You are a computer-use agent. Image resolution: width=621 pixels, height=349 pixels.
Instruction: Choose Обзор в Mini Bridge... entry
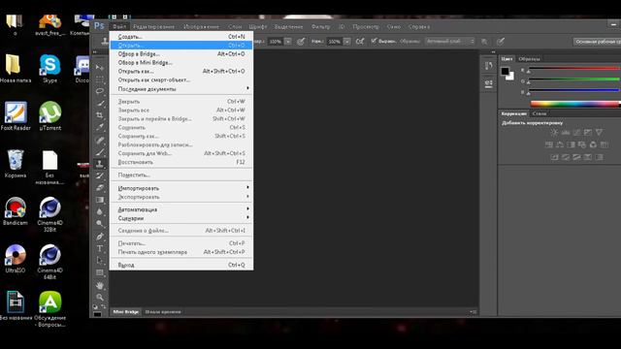tap(181, 62)
